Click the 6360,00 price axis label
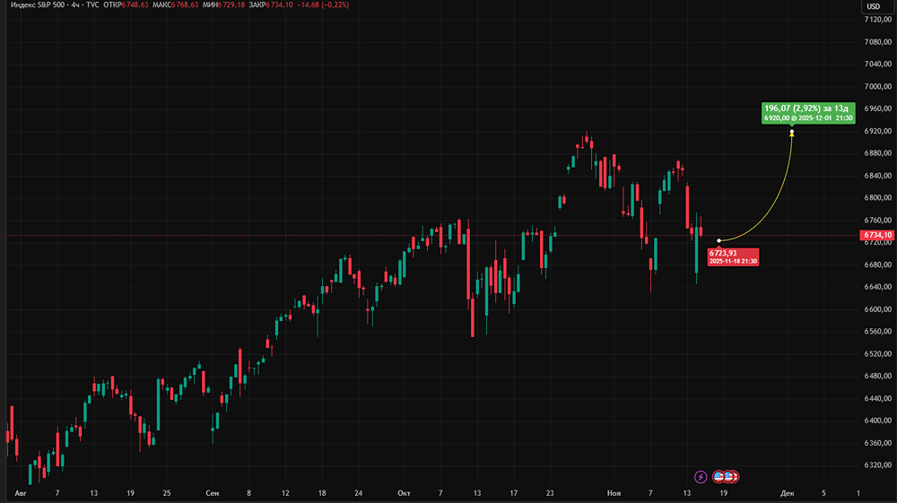The image size is (897, 503). point(877,443)
